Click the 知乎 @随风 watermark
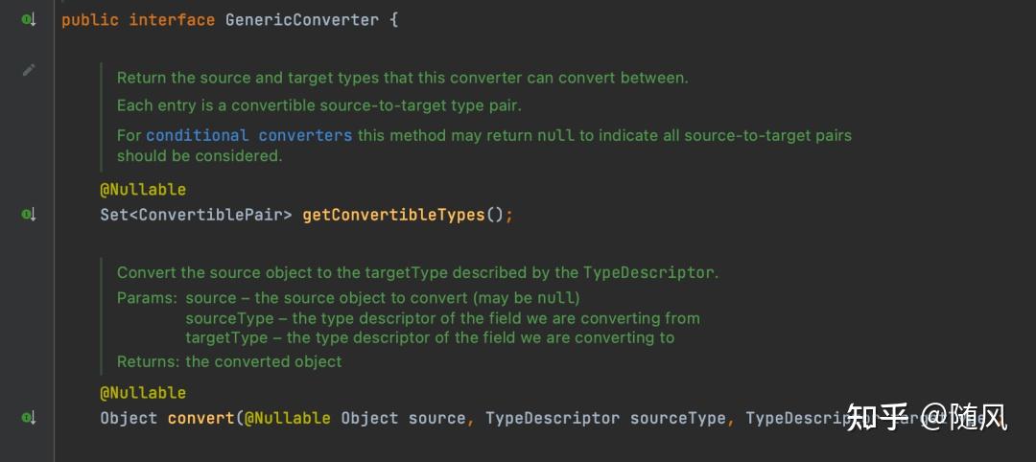The height and width of the screenshot is (462, 1036). [x=925, y=418]
